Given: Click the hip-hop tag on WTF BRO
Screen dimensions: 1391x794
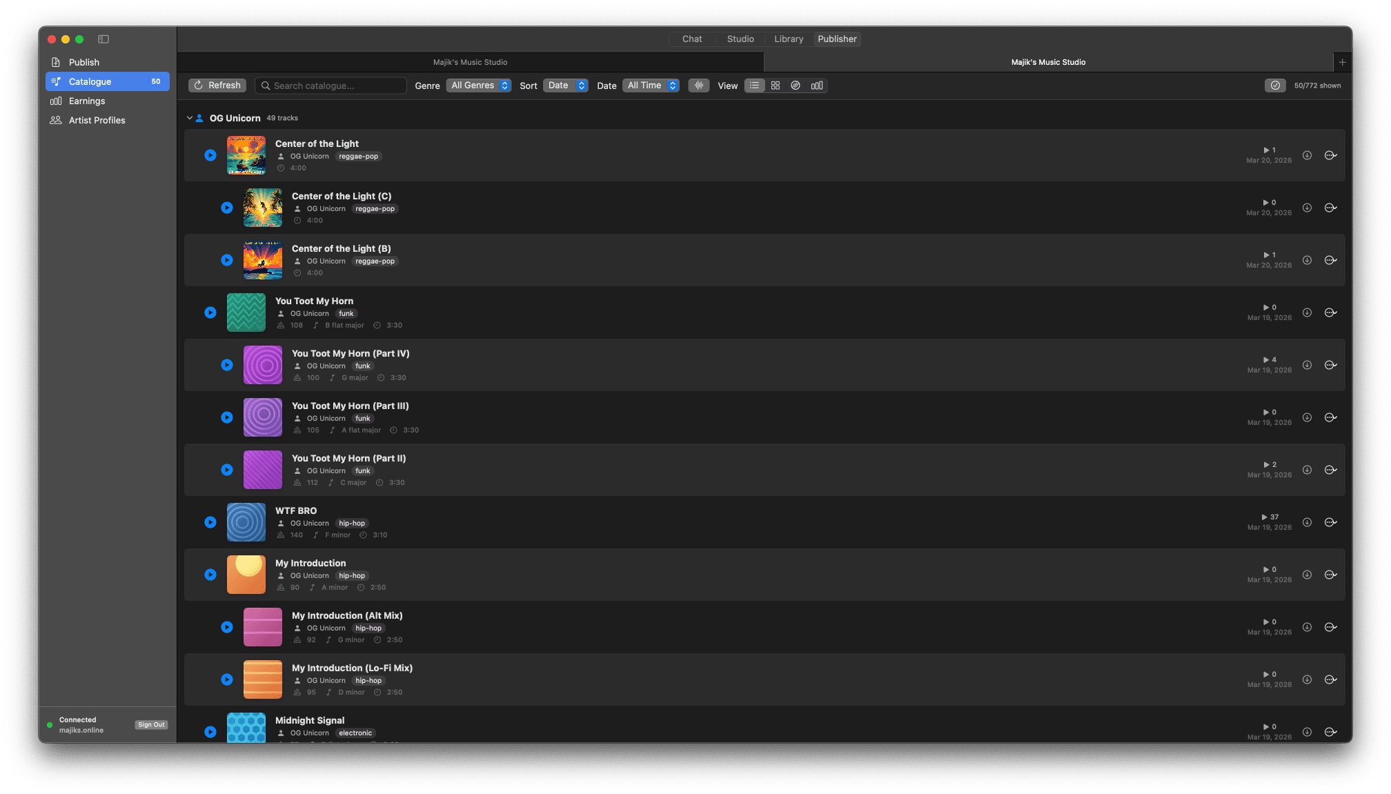Looking at the screenshot, I should tap(352, 524).
